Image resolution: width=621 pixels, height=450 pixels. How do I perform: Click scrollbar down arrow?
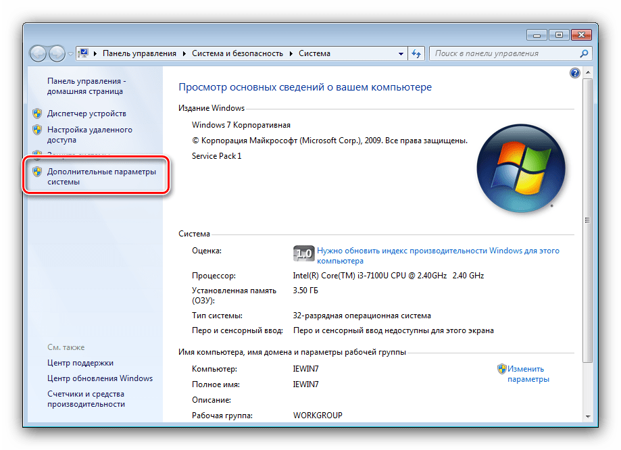(588, 416)
